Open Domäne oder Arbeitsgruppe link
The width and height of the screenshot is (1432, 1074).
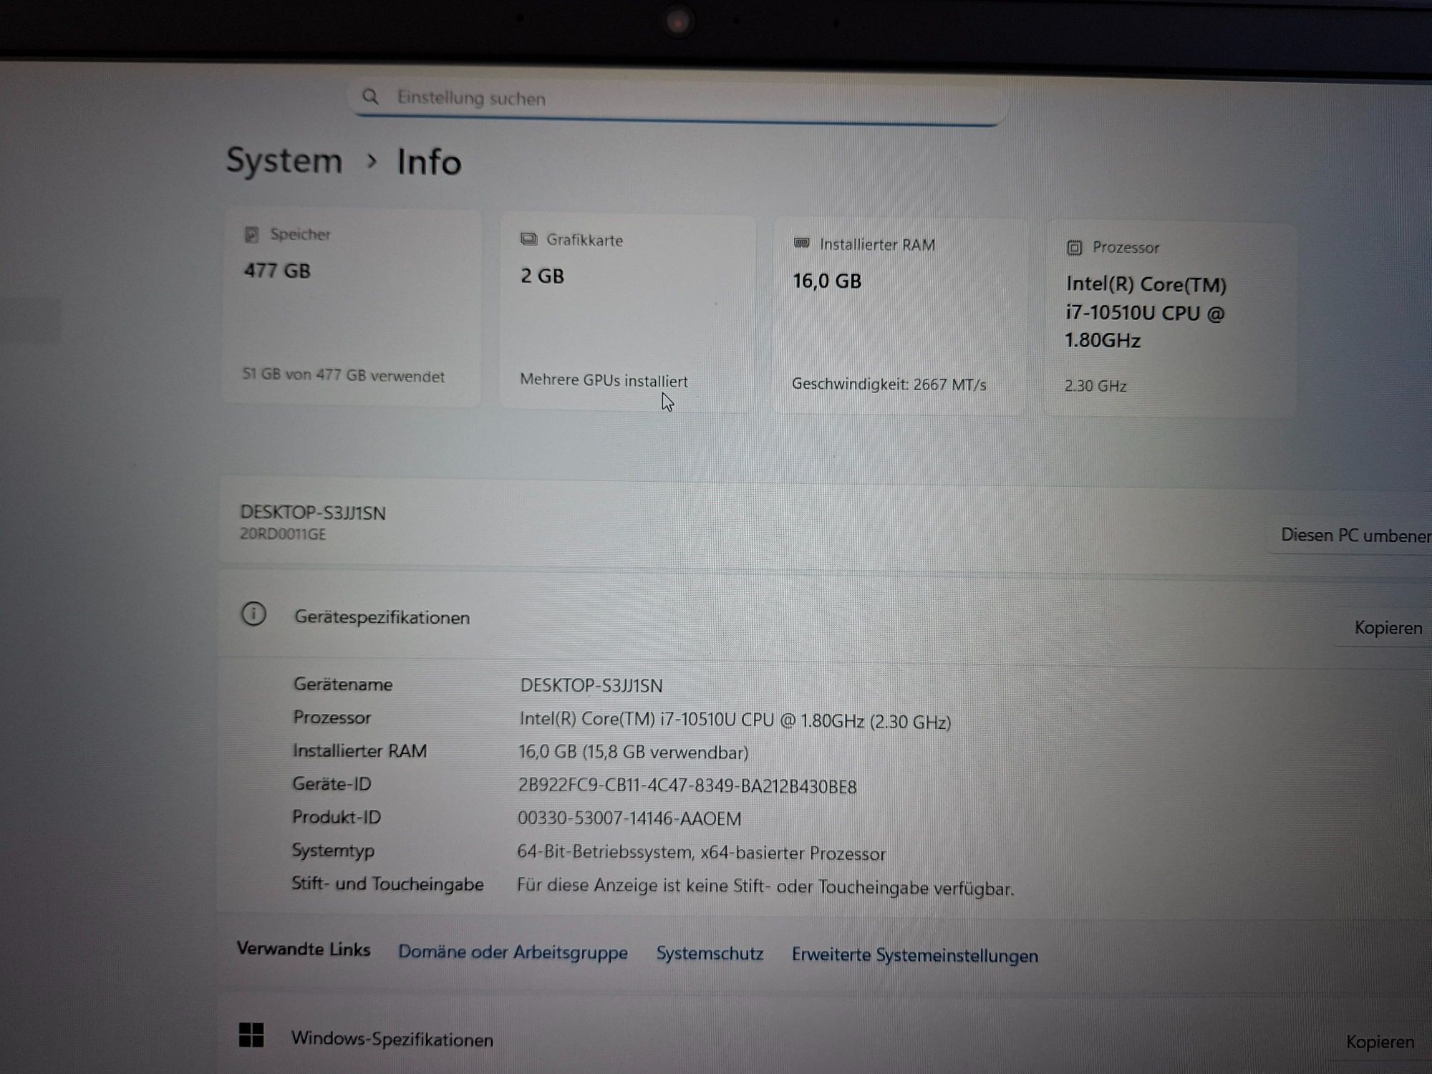513,952
